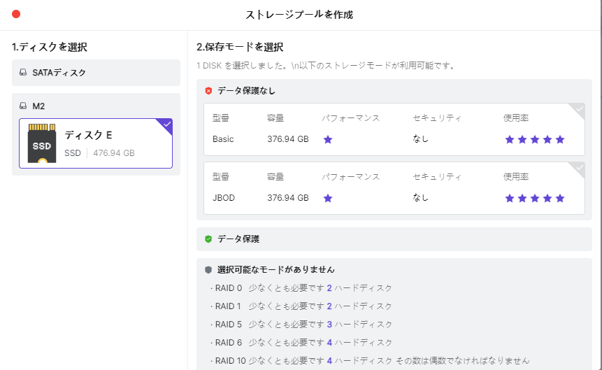This screenshot has width=602, height=370.
Task: Collapse the M2 disk section
Action: click(96, 106)
